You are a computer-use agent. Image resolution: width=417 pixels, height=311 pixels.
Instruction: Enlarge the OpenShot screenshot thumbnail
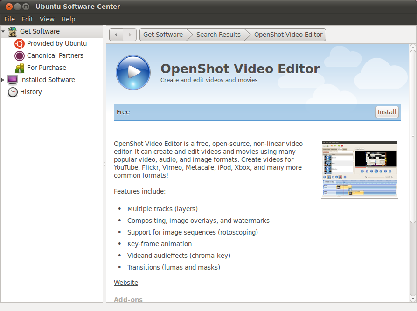tap(359, 169)
